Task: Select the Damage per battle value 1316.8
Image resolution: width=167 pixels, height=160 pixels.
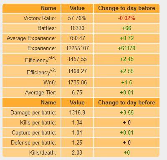Action: 77,112
